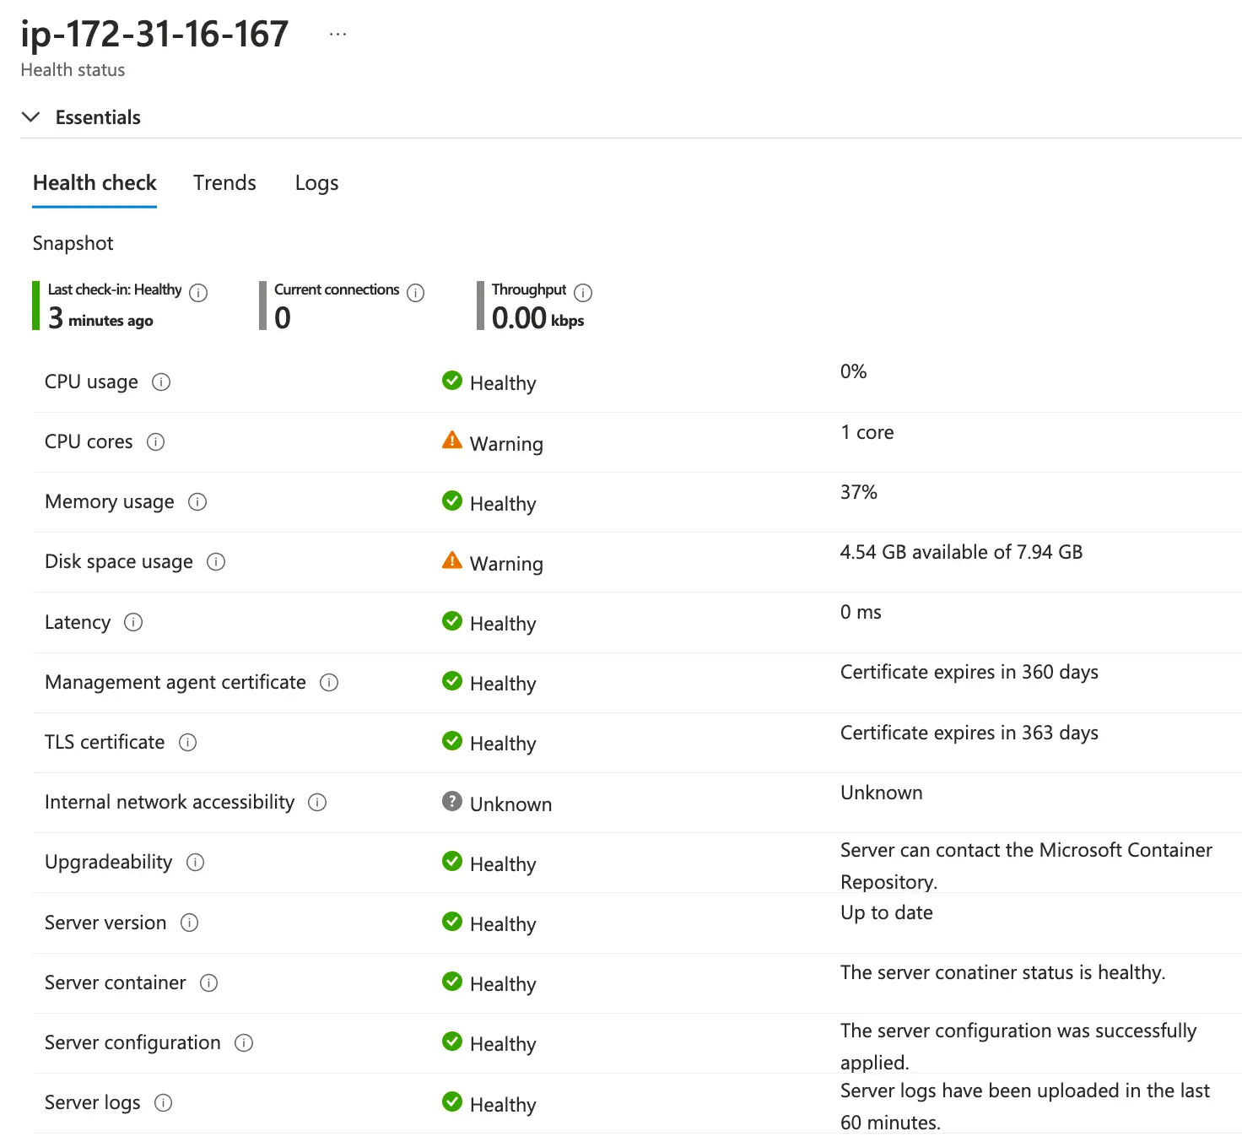The height and width of the screenshot is (1142, 1242).
Task: Click the info icon next to Server container
Action: point(208,983)
